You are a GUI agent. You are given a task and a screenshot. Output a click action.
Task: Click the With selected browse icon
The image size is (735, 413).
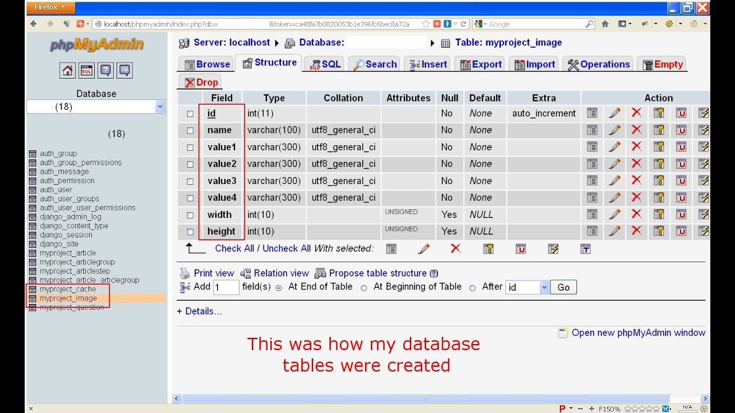391,248
